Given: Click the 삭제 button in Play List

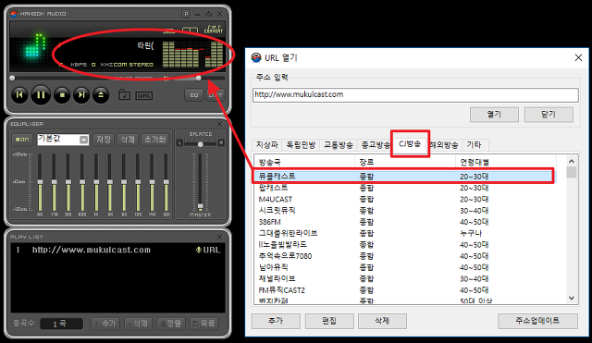Looking at the screenshot, I should tap(138, 324).
